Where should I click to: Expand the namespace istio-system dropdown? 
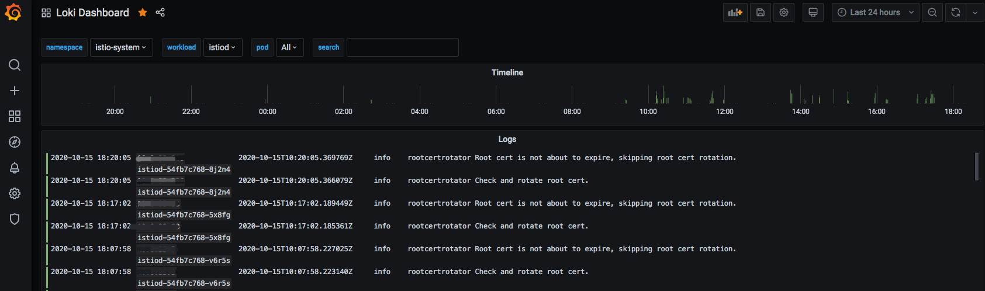pos(121,47)
